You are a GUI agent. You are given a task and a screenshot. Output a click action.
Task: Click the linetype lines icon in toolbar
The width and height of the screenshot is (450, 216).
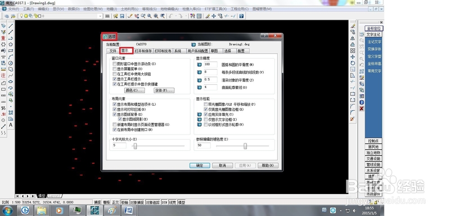(108, 16)
